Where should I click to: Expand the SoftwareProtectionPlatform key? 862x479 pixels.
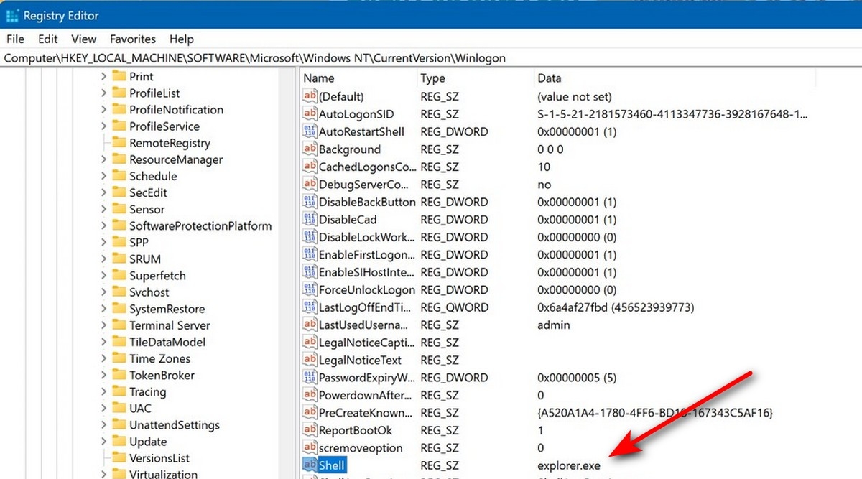tap(103, 225)
